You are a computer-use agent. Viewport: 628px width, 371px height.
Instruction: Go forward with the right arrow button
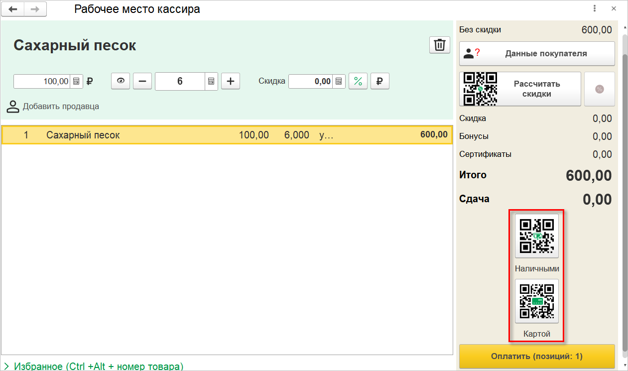click(x=35, y=9)
